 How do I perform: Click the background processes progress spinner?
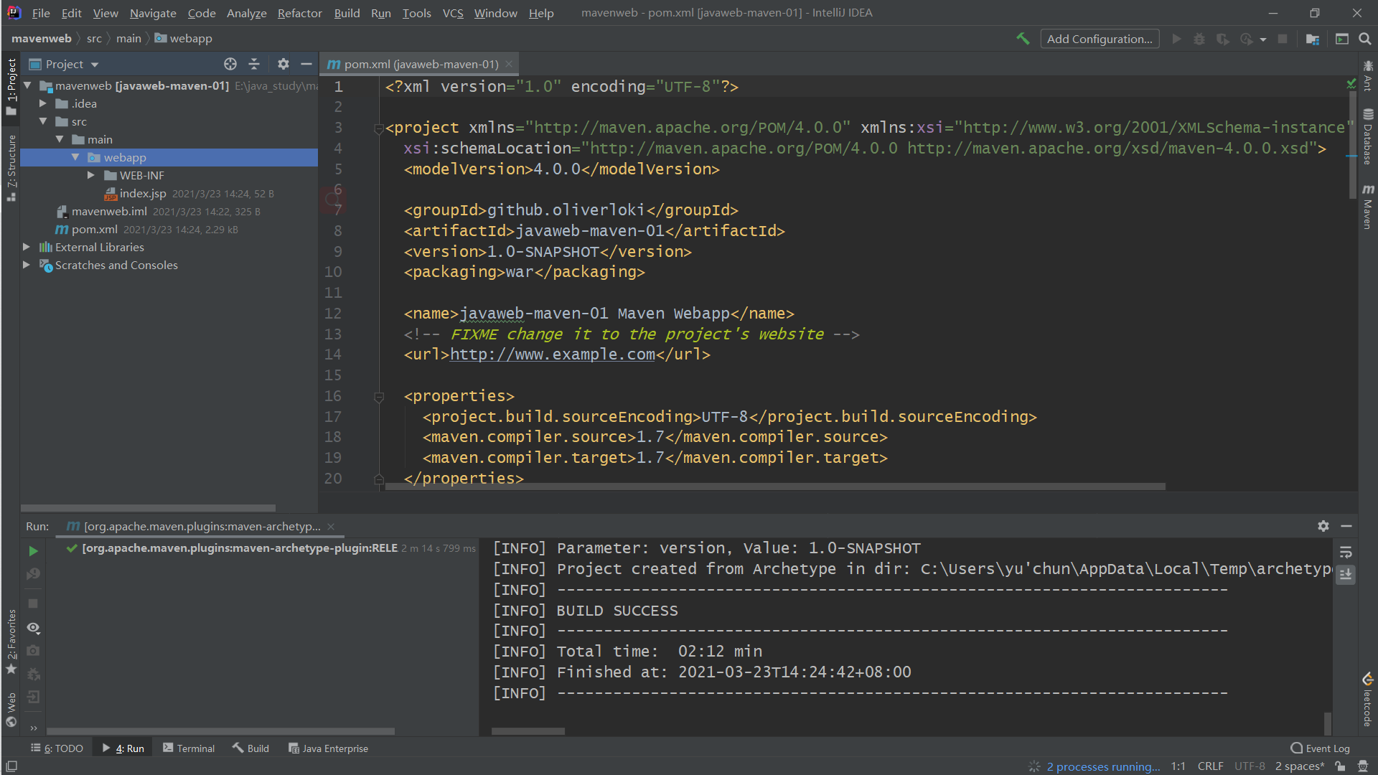[x=1034, y=766]
